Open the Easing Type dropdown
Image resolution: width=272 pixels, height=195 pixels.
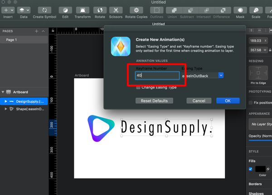coord(221,76)
